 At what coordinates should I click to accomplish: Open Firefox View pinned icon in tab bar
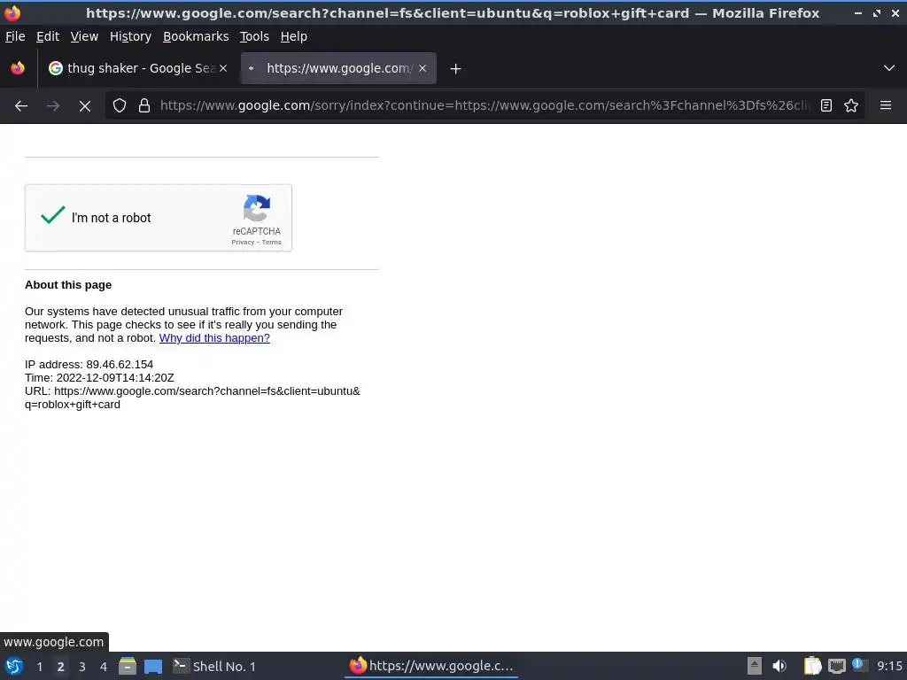[x=18, y=68]
